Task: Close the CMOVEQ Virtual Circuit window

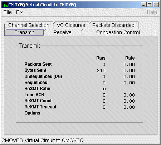Action: tap(156, 5)
